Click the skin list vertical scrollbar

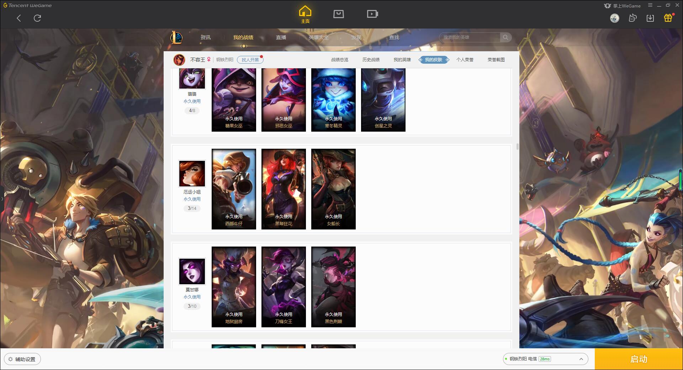click(518, 147)
